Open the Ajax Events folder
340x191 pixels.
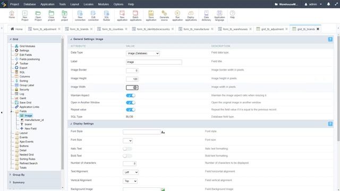(x=26, y=142)
